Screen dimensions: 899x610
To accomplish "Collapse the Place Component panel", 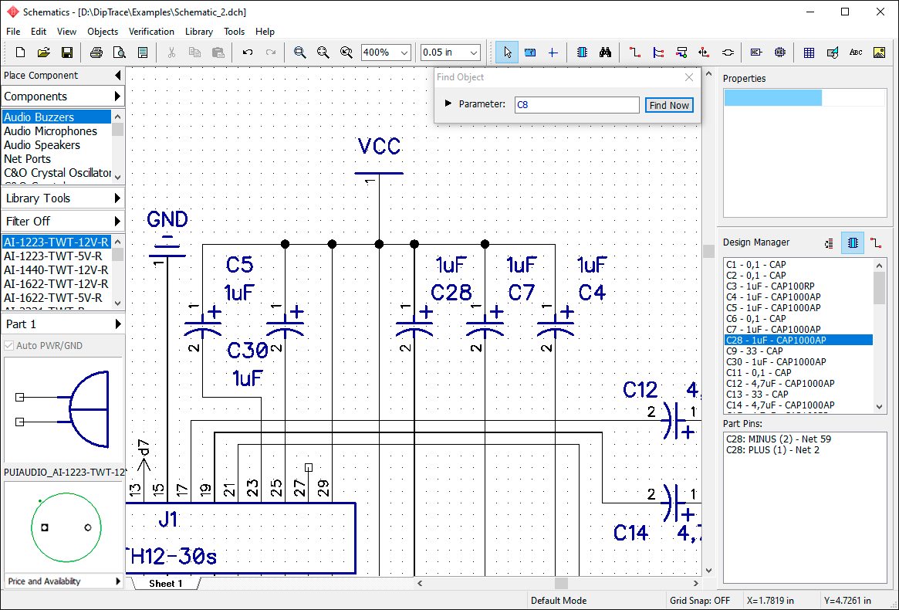I will click(117, 75).
